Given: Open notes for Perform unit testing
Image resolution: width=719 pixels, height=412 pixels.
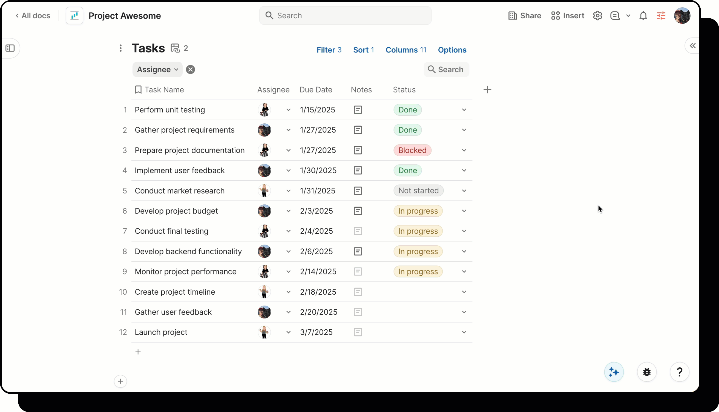Looking at the screenshot, I should [x=358, y=110].
